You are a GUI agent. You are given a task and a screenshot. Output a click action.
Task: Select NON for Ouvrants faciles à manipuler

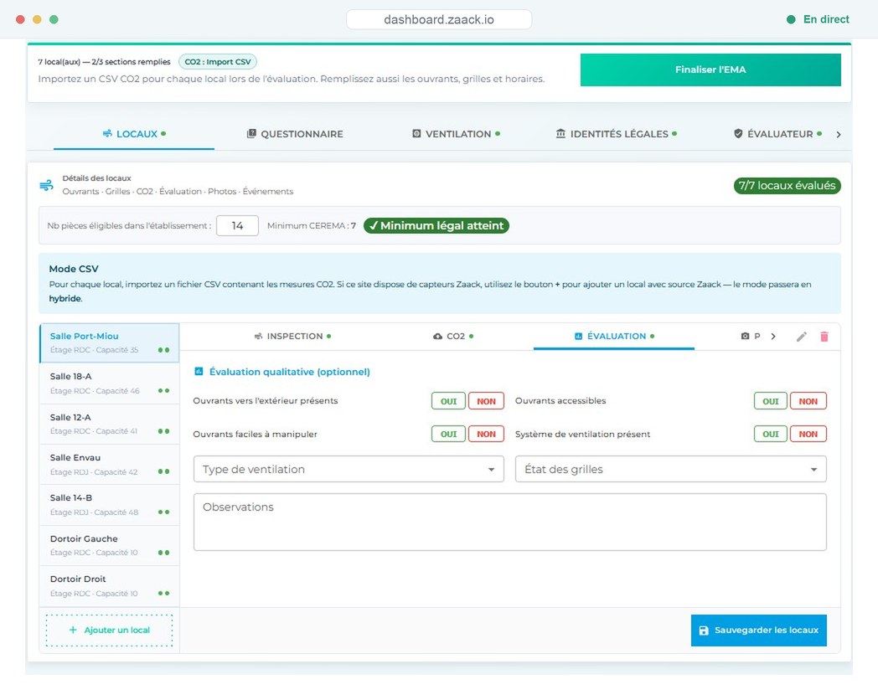[486, 434]
